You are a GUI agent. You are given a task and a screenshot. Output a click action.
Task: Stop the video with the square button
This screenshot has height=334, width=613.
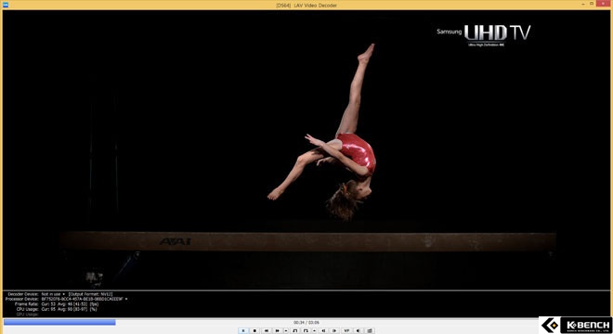click(254, 330)
